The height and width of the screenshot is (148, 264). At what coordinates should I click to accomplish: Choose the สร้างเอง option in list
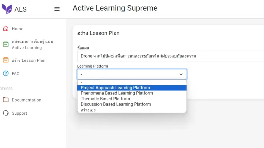132,110
